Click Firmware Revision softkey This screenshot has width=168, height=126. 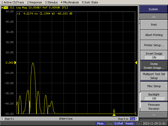[x=154, y=107]
